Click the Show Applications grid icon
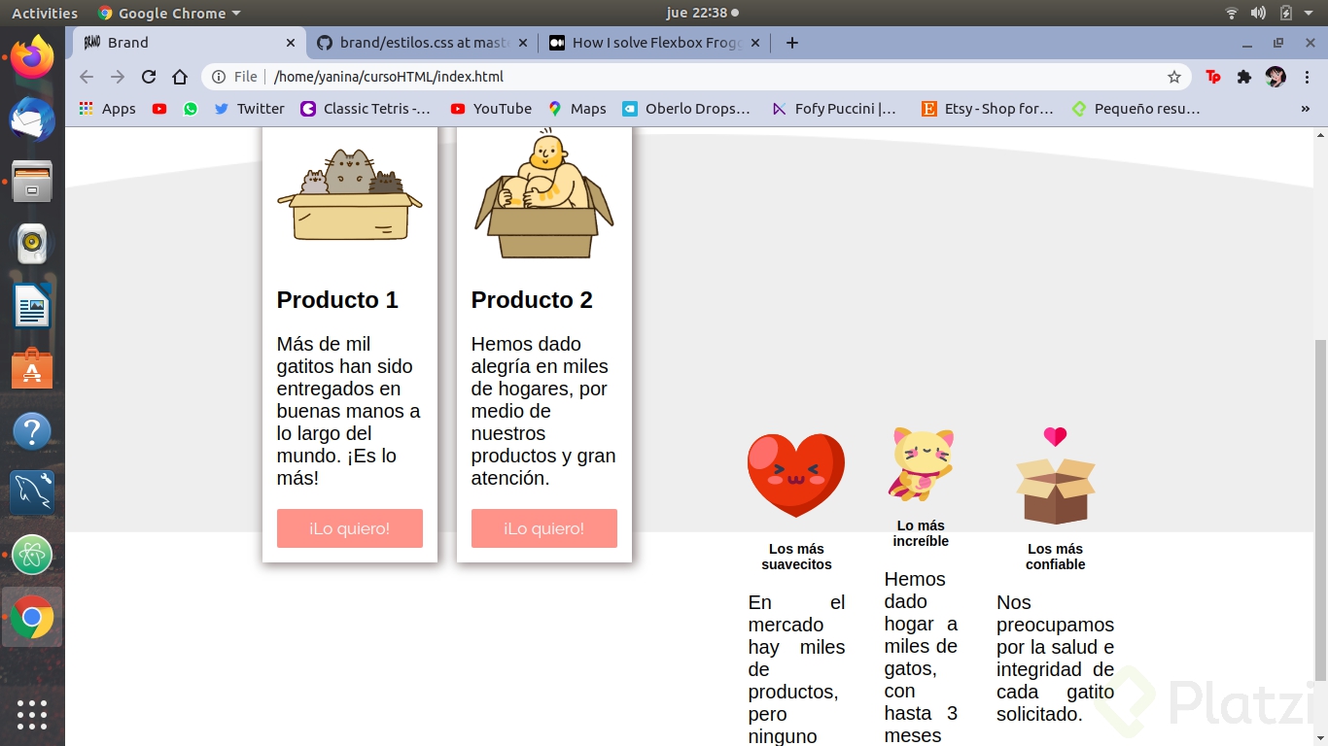 (31, 715)
